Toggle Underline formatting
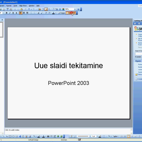This screenshot has height=142, width=142. click(13, 13)
